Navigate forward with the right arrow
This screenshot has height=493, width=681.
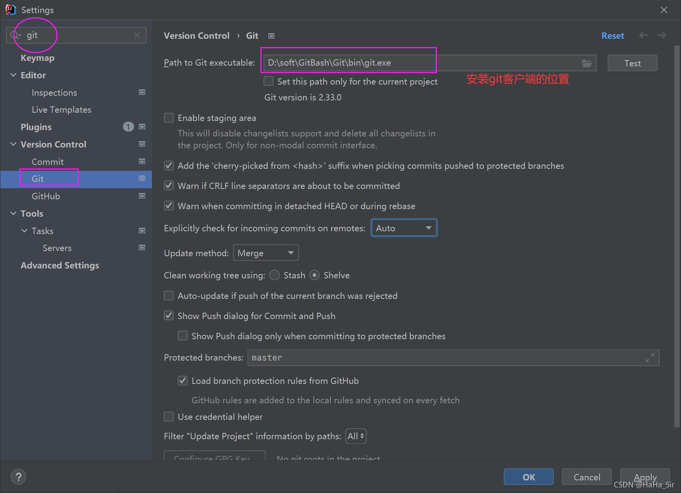coord(662,36)
